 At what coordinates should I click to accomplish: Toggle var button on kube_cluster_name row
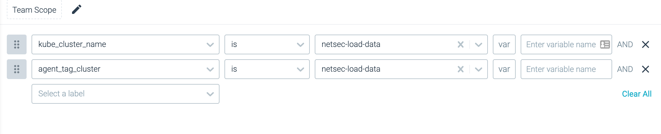click(504, 44)
